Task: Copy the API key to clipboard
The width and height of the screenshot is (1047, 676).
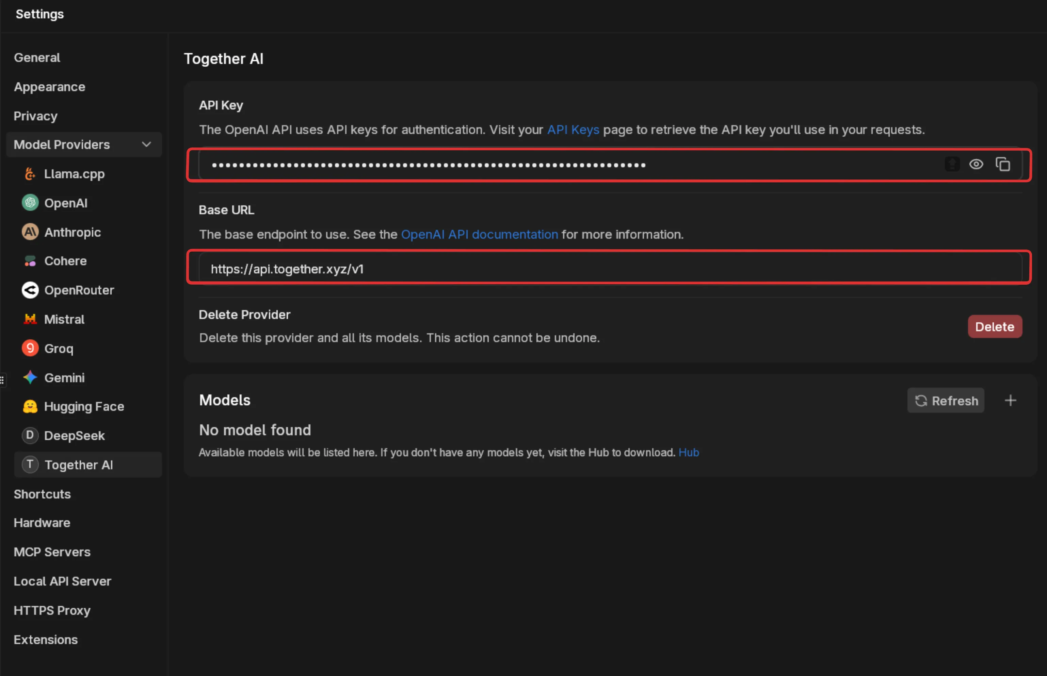Action: click(1003, 165)
